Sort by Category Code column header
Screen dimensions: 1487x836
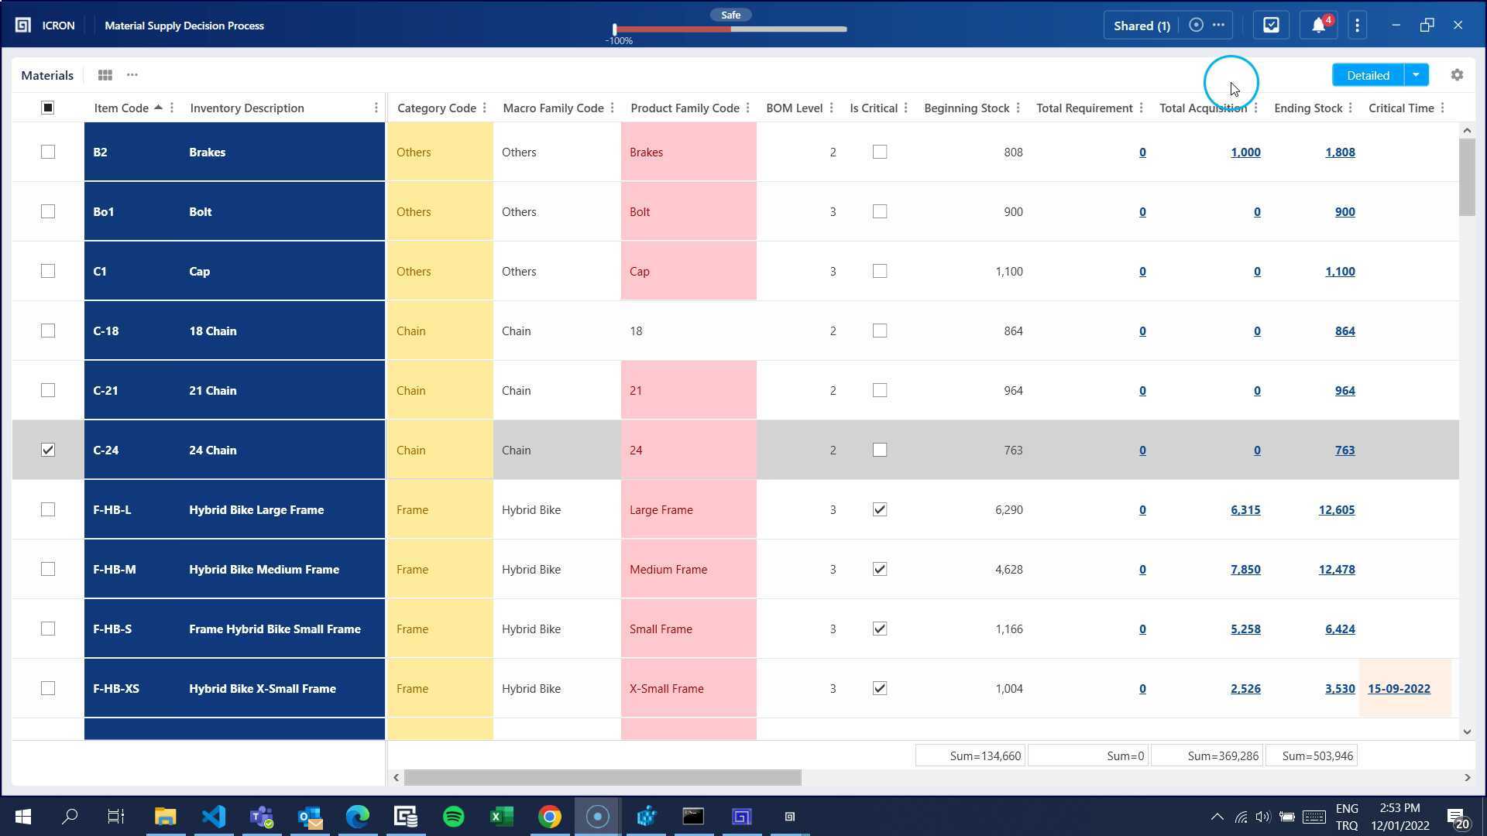click(436, 108)
